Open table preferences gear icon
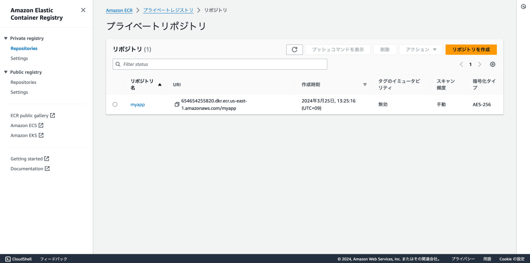The width and height of the screenshot is (530, 263). coord(493,64)
